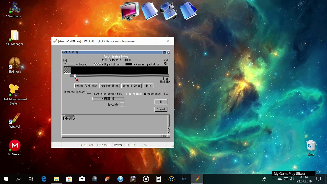Screen dimensions: 327x184
Task: Click the Amiga window right scroll arrow
Action: (166, 136)
